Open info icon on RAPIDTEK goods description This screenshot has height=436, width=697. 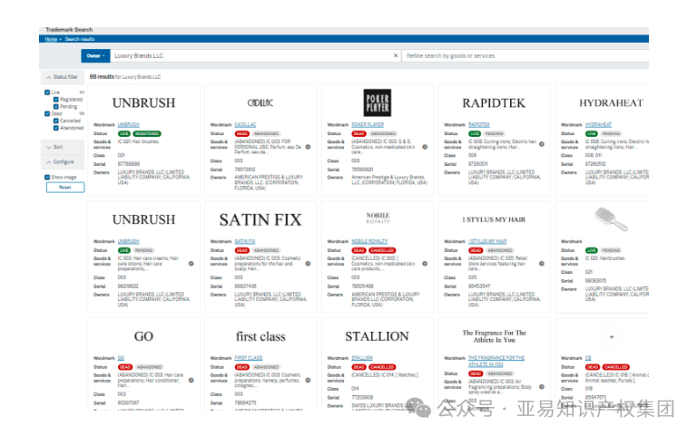pos(542,144)
